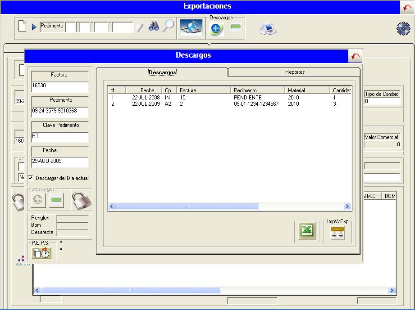
Task: Click the Exportaciones bottom horizontal scrollbar thumb
Action: point(131,291)
